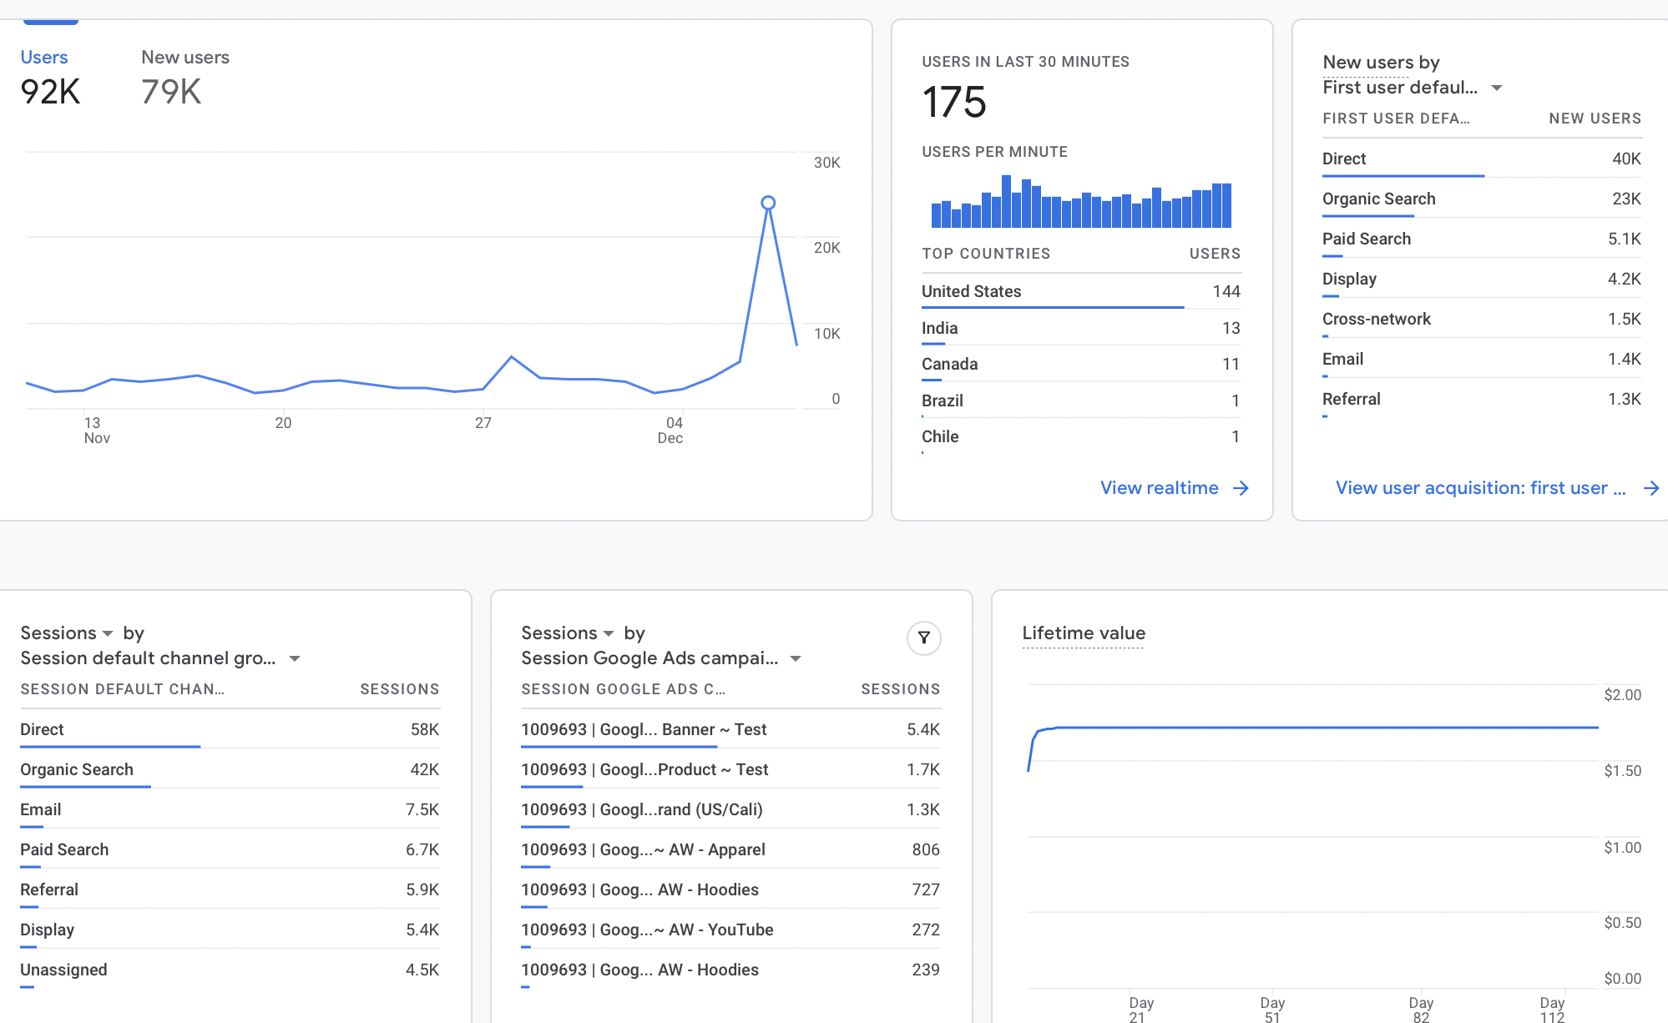This screenshot has width=1668, height=1023.
Task: Click the Cross-network row
Action: [1482, 319]
